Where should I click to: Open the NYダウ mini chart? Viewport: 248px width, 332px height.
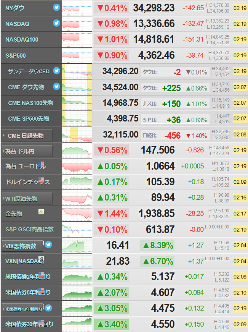(77, 8)
